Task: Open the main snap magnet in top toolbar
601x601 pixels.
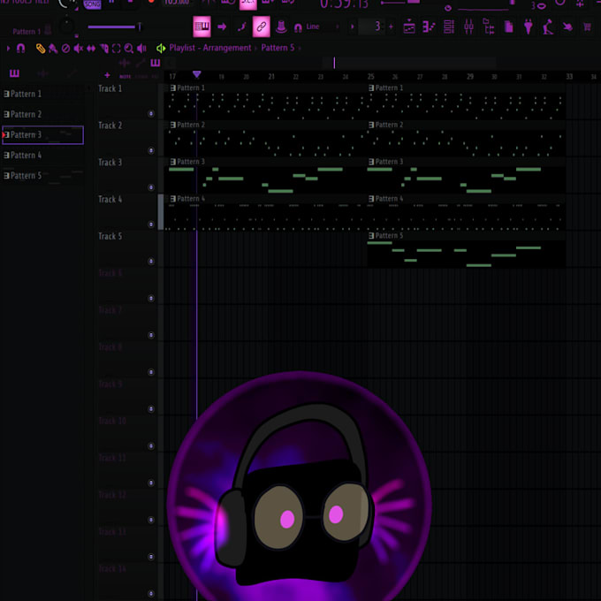Action: pos(298,27)
